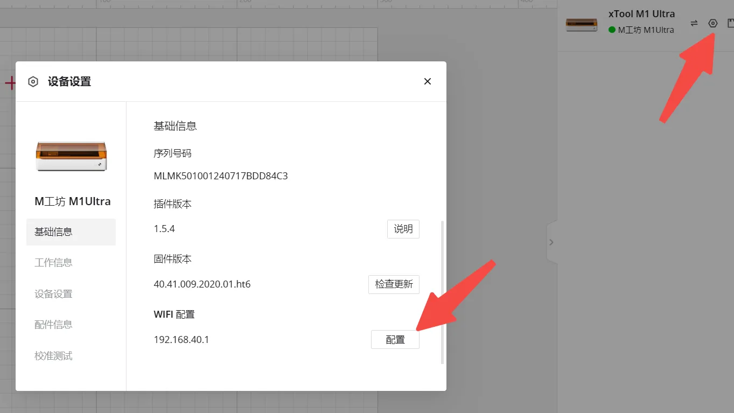734x413 pixels.
Task: Click the hexagon icon beside 设备设置 title
Action: click(x=33, y=82)
